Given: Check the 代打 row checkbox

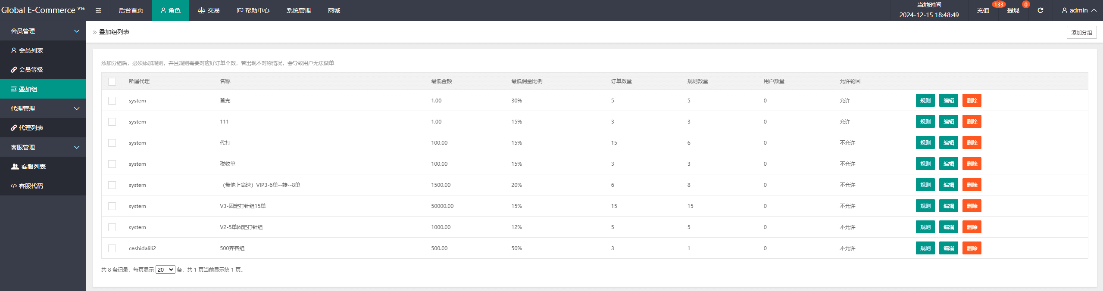Looking at the screenshot, I should click(x=112, y=143).
